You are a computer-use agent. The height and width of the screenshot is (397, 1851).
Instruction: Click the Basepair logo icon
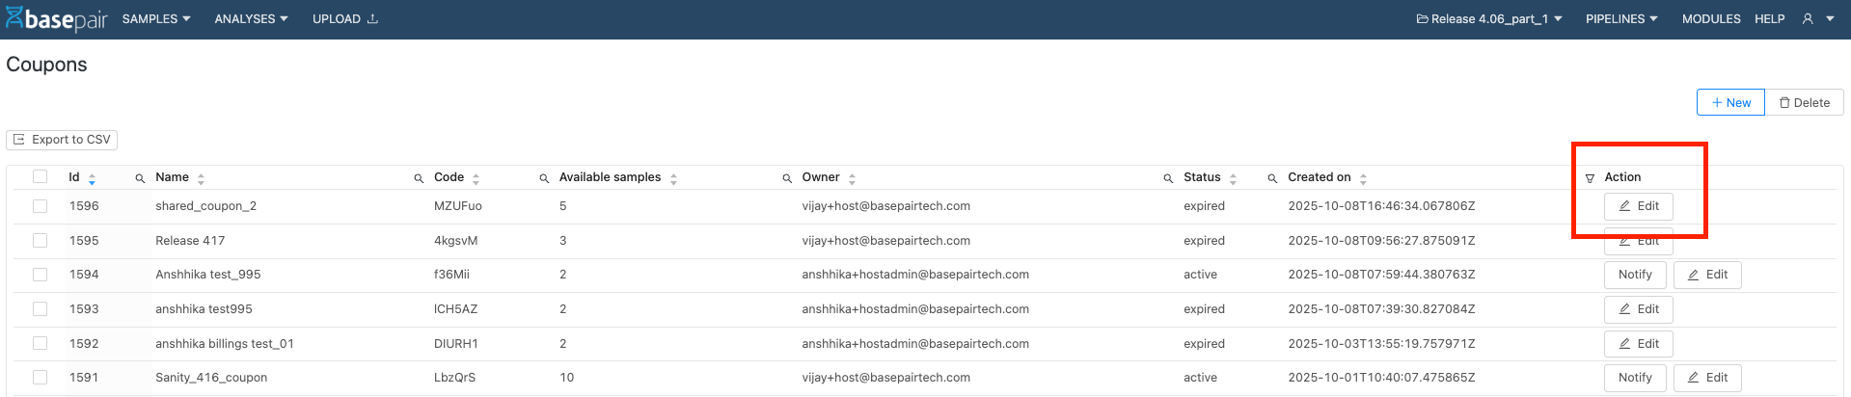pyautogui.click(x=14, y=18)
